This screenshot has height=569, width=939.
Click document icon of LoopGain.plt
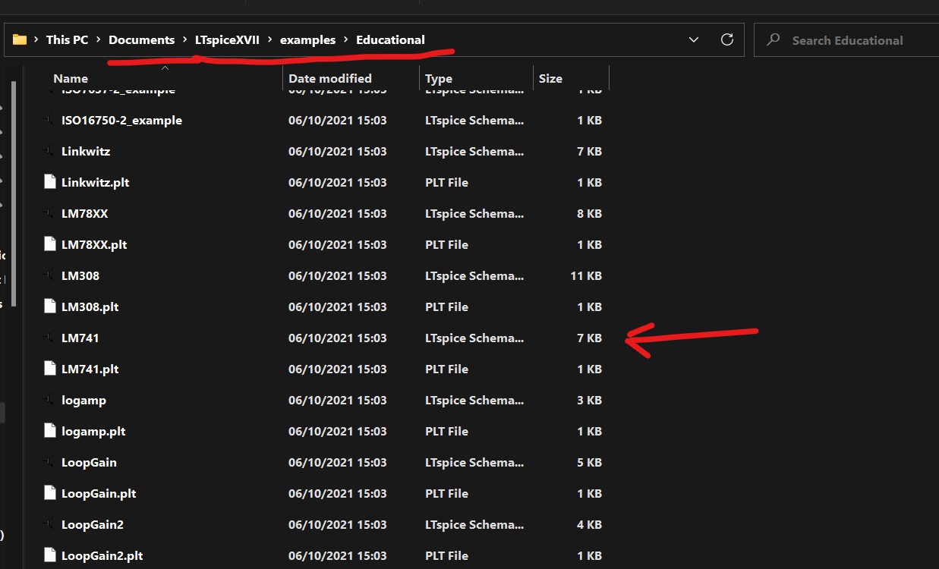[x=49, y=493]
